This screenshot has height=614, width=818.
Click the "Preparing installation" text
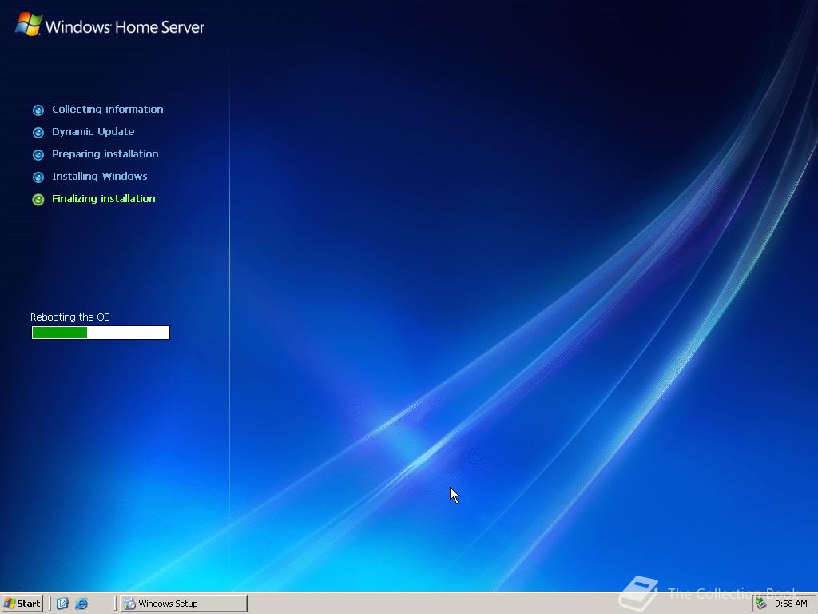(x=105, y=154)
